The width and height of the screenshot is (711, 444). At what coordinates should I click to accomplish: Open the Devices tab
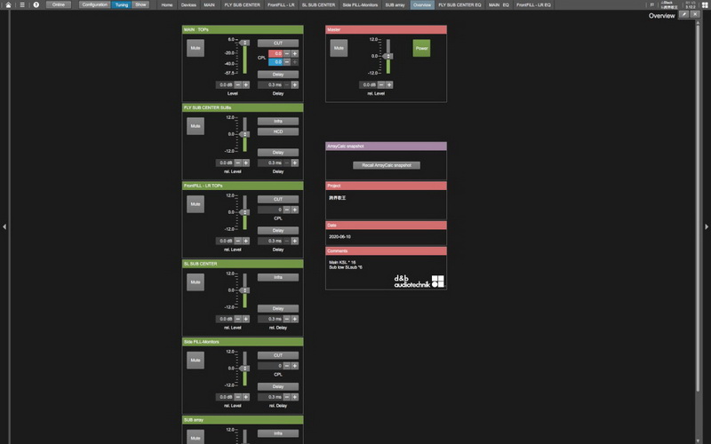pyautogui.click(x=187, y=4)
